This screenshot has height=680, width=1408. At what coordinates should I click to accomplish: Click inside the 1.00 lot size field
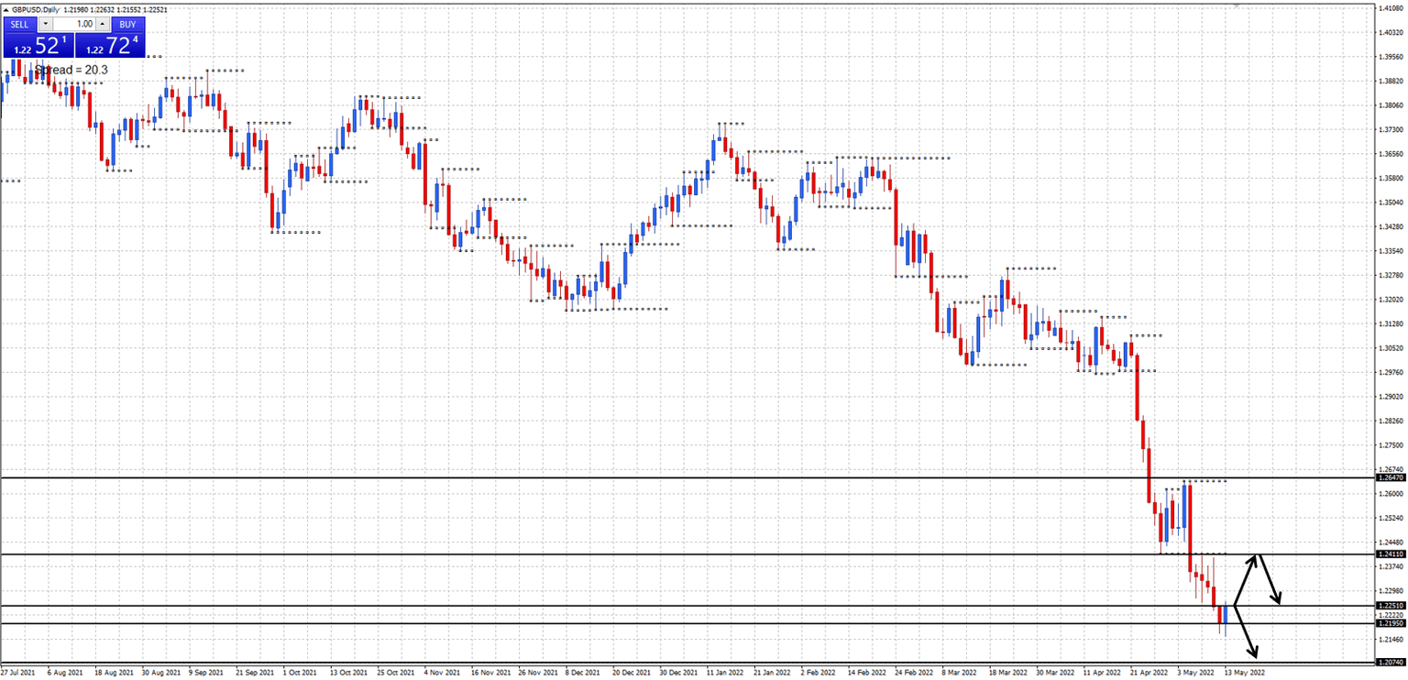coord(74,24)
